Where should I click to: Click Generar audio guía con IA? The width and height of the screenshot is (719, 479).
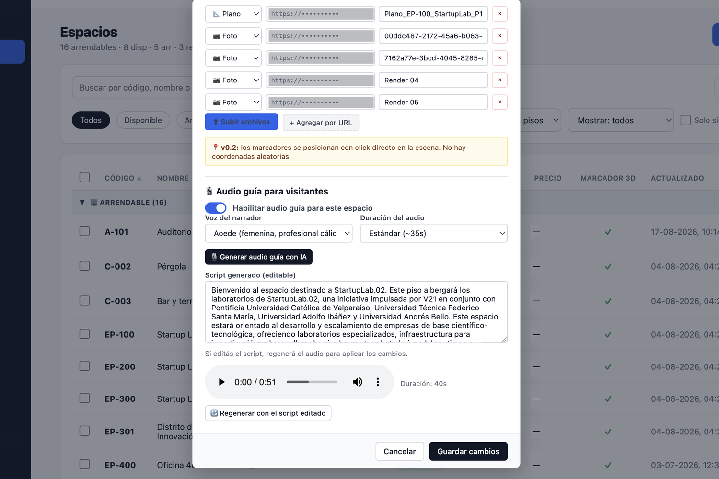tap(259, 257)
